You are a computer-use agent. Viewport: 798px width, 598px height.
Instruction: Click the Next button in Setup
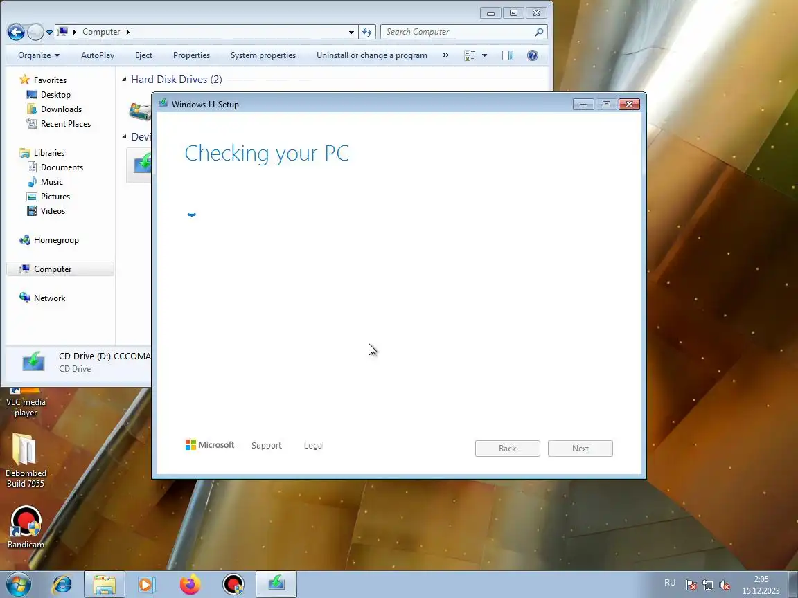580,448
